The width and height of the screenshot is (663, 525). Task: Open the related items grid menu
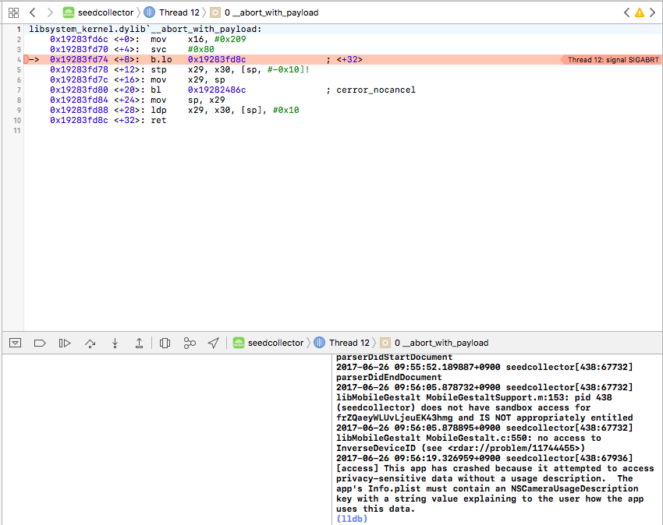(x=13, y=12)
